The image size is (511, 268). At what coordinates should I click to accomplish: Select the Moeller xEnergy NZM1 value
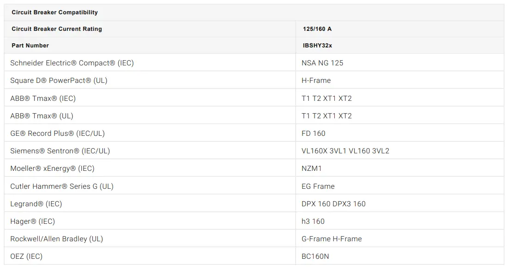(x=311, y=169)
